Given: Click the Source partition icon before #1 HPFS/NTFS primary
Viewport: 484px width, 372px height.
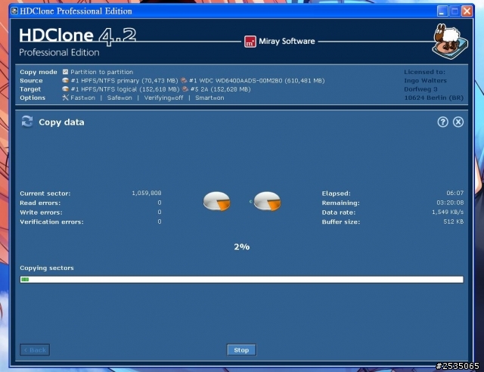Looking at the screenshot, I should click(x=65, y=80).
